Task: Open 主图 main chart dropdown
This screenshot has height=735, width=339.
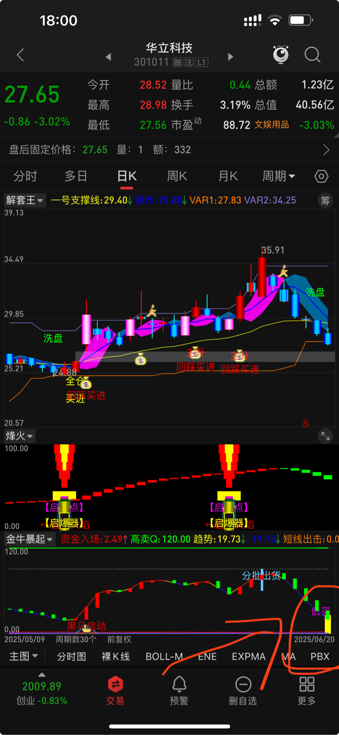Action: pos(24,656)
